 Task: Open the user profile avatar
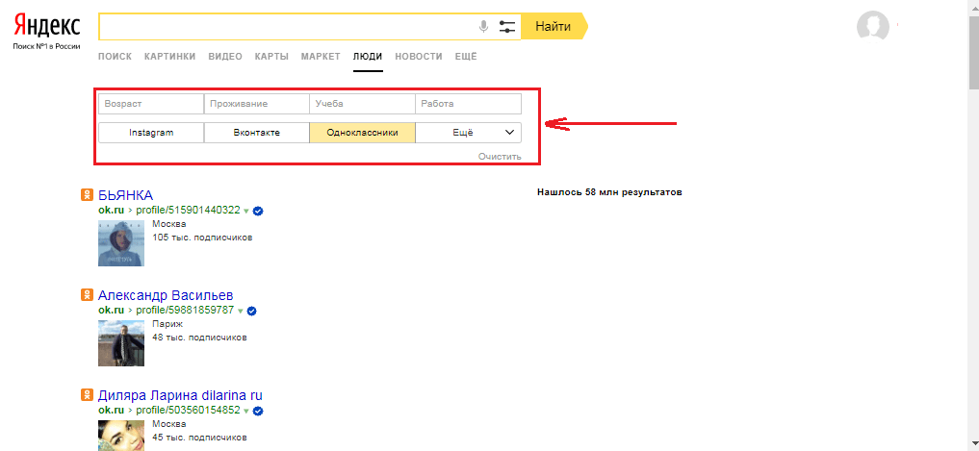tap(872, 27)
